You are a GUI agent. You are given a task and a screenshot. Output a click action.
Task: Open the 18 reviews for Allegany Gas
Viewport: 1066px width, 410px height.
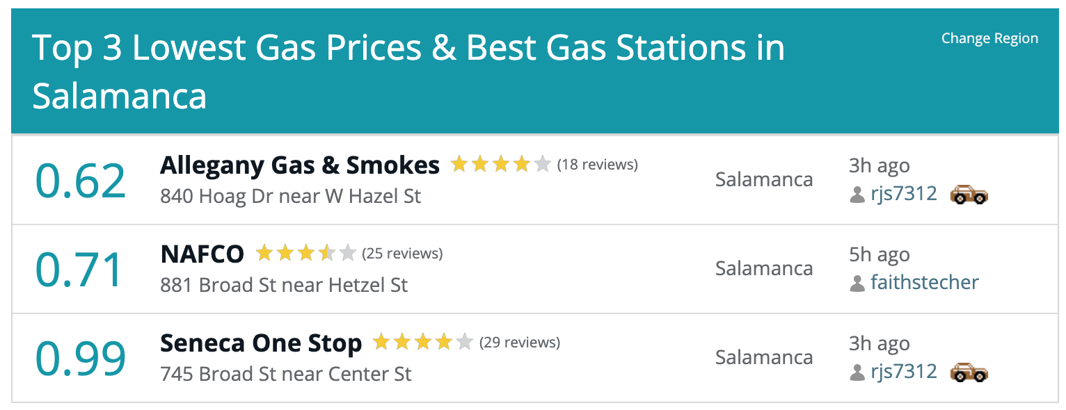tap(598, 165)
